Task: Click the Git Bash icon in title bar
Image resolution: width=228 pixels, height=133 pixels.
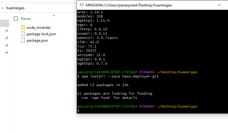Action: point(81,5)
